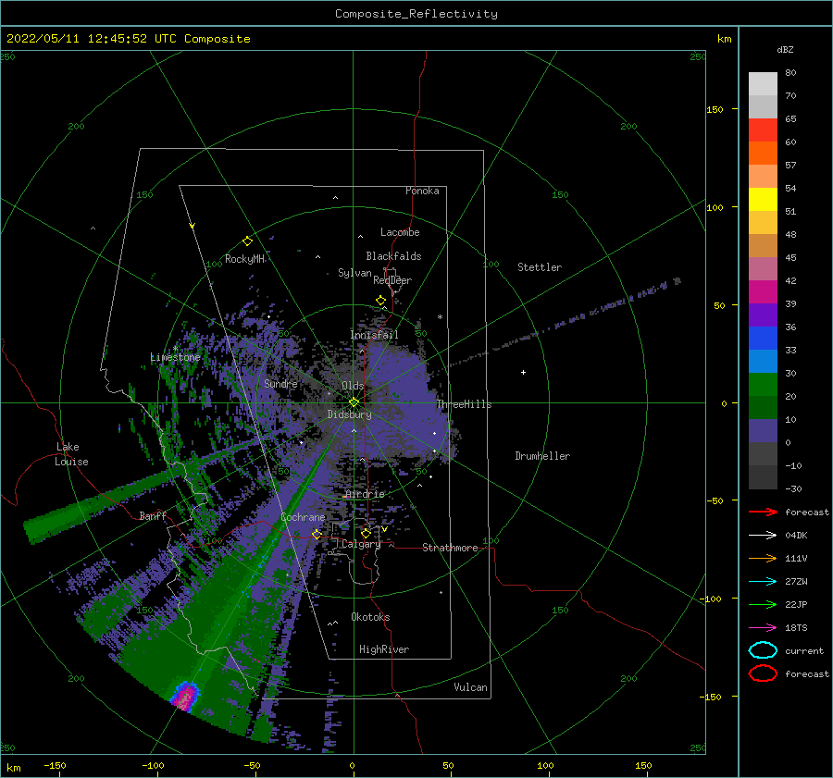Click the radar site diamond at map center
The width and height of the screenshot is (833, 778).
tap(354, 402)
